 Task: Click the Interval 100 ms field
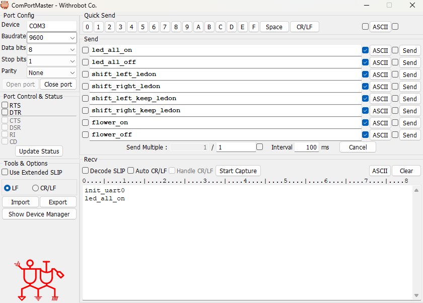307,147
